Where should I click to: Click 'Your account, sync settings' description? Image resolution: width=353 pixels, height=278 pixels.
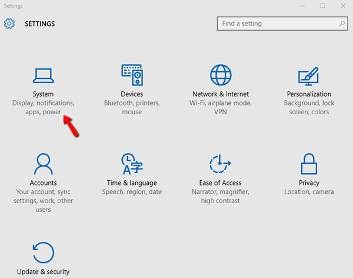tap(43, 201)
